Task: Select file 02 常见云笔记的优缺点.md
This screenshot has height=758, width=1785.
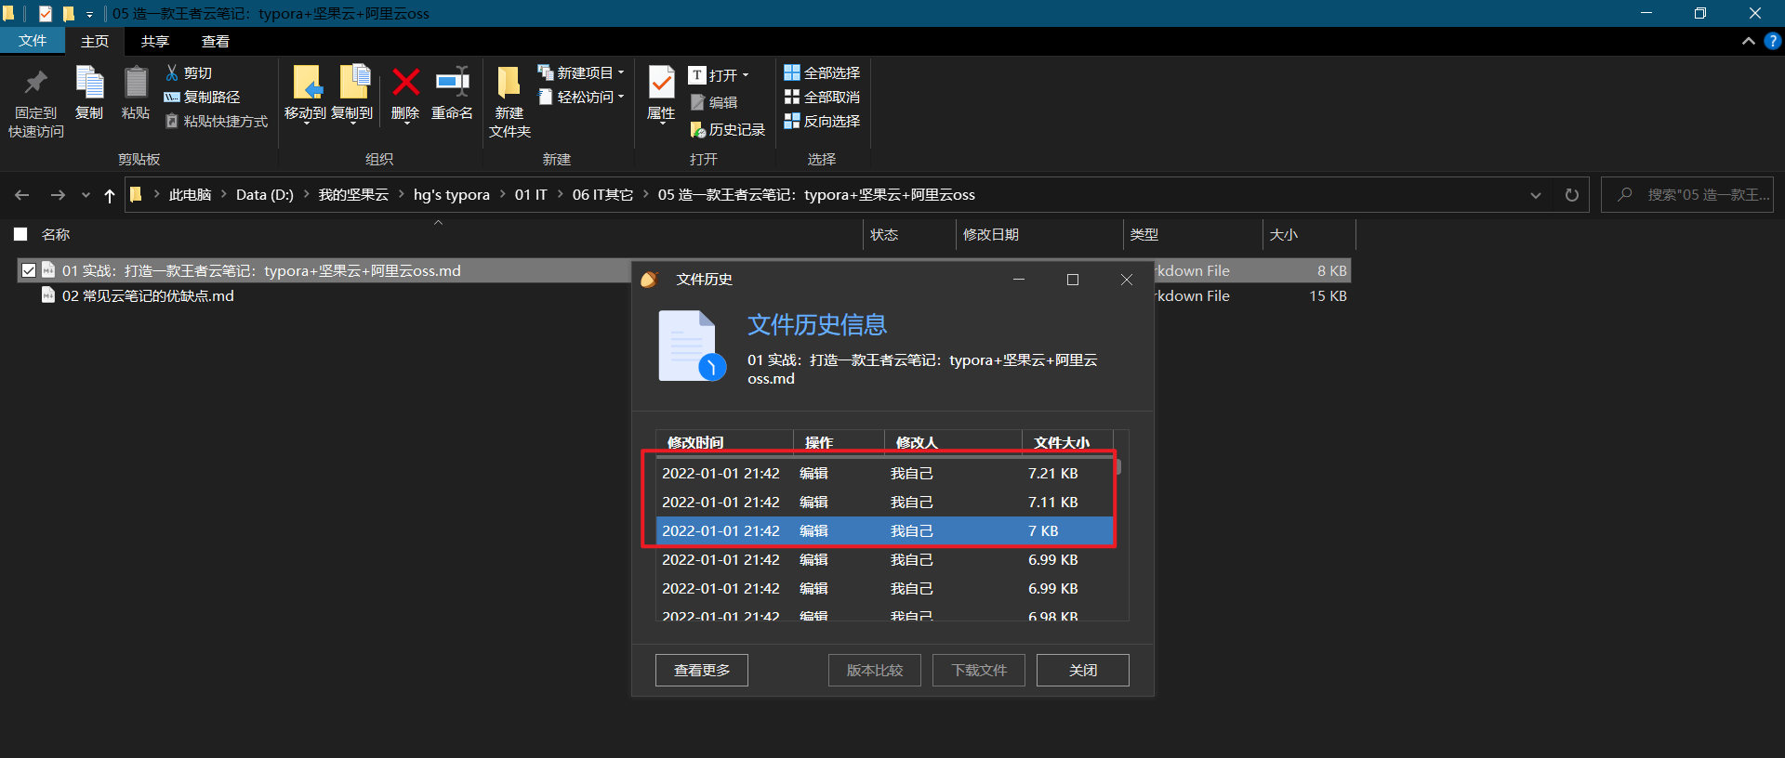Action: [148, 295]
